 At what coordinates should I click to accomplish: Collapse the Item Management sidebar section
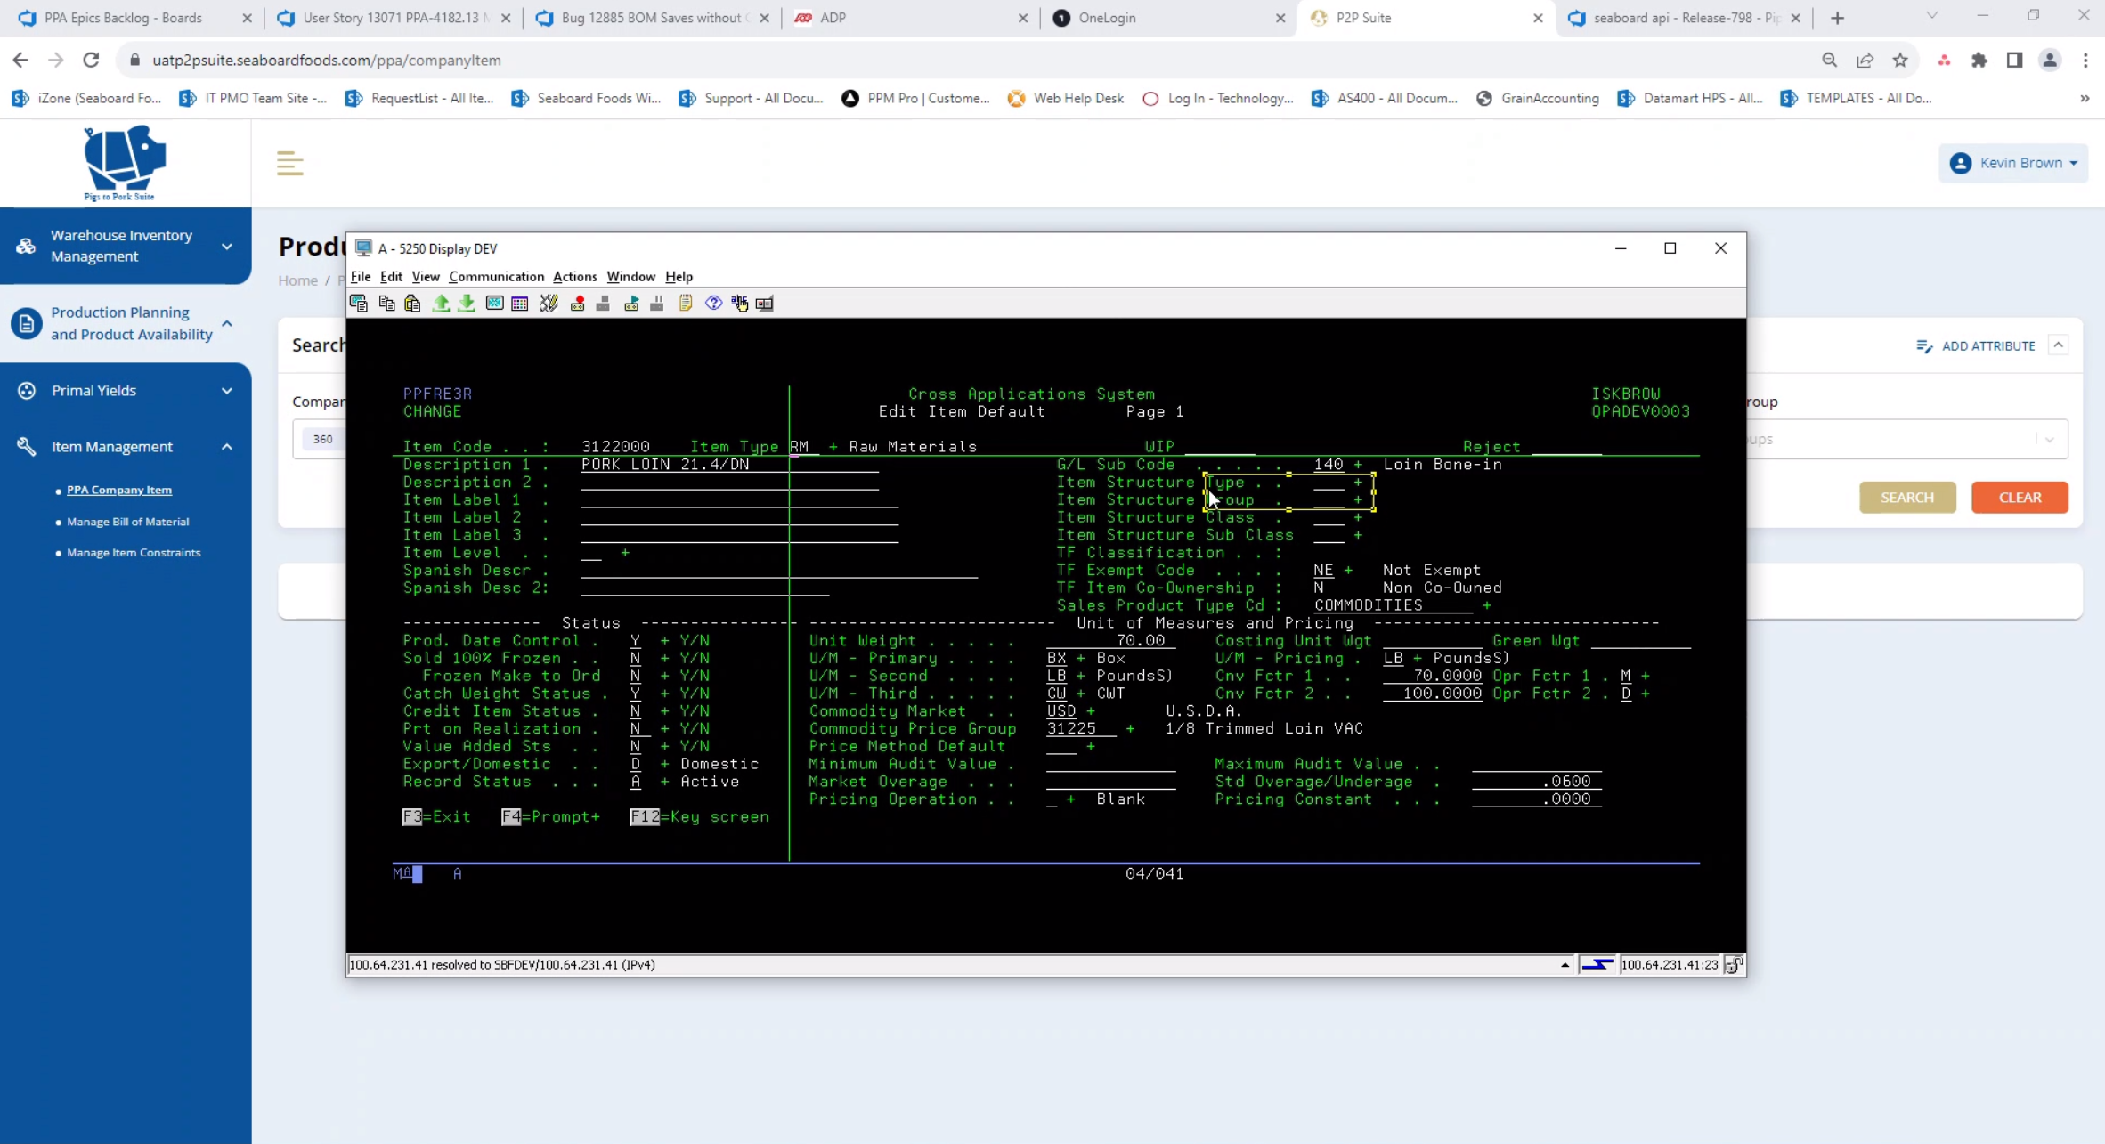pyautogui.click(x=226, y=447)
